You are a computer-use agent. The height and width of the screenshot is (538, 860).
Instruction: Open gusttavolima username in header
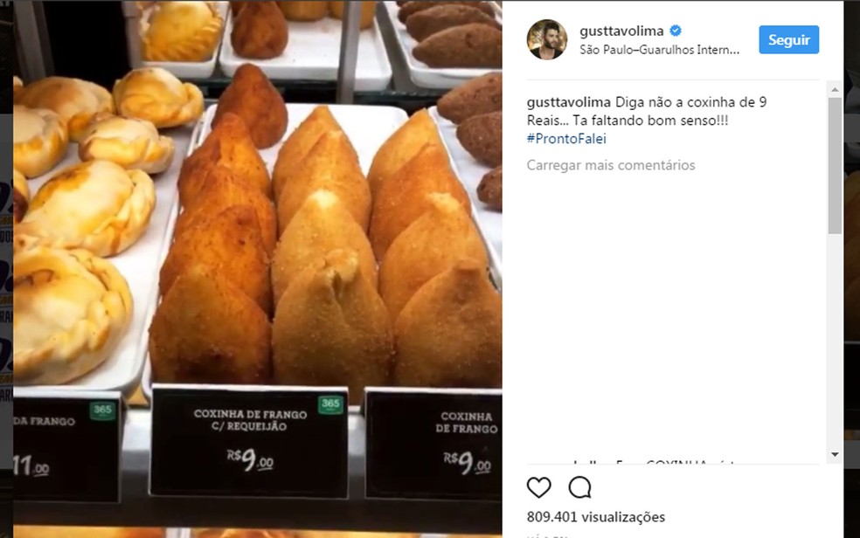(621, 31)
